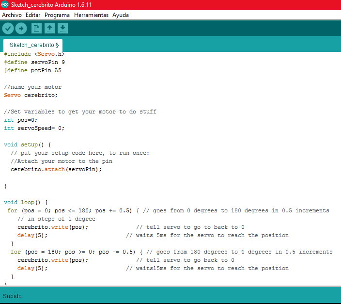Viewport: 341px width, 304px height.
Task: Click the '//Attach your motor to the pin' comment
Action: coord(62,161)
